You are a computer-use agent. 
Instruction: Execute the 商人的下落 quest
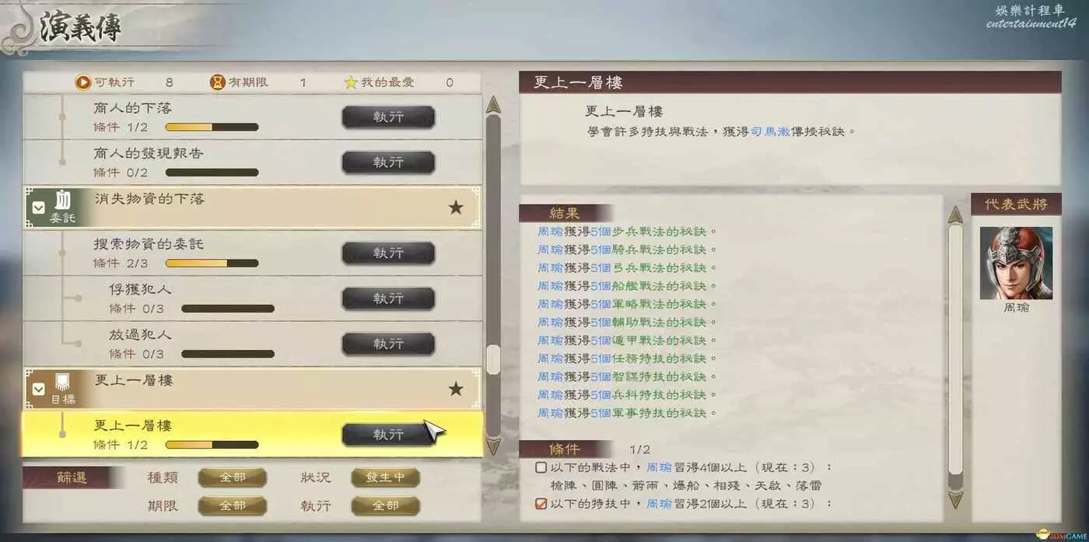tap(388, 117)
